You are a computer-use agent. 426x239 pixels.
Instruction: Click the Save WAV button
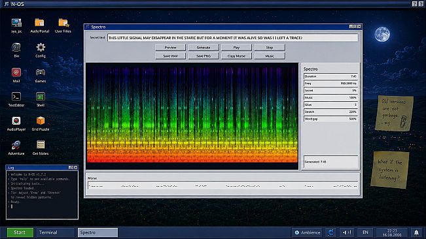(x=170, y=56)
